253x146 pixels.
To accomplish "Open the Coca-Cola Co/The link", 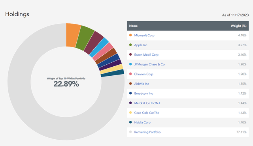I will pyautogui.click(x=147, y=113).
